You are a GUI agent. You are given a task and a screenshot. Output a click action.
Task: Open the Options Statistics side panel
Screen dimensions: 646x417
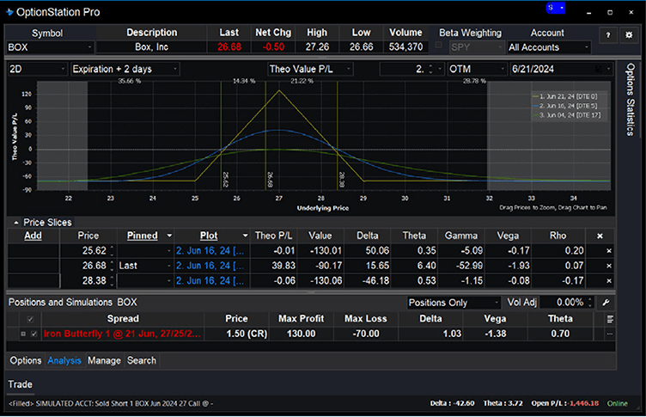[630, 99]
